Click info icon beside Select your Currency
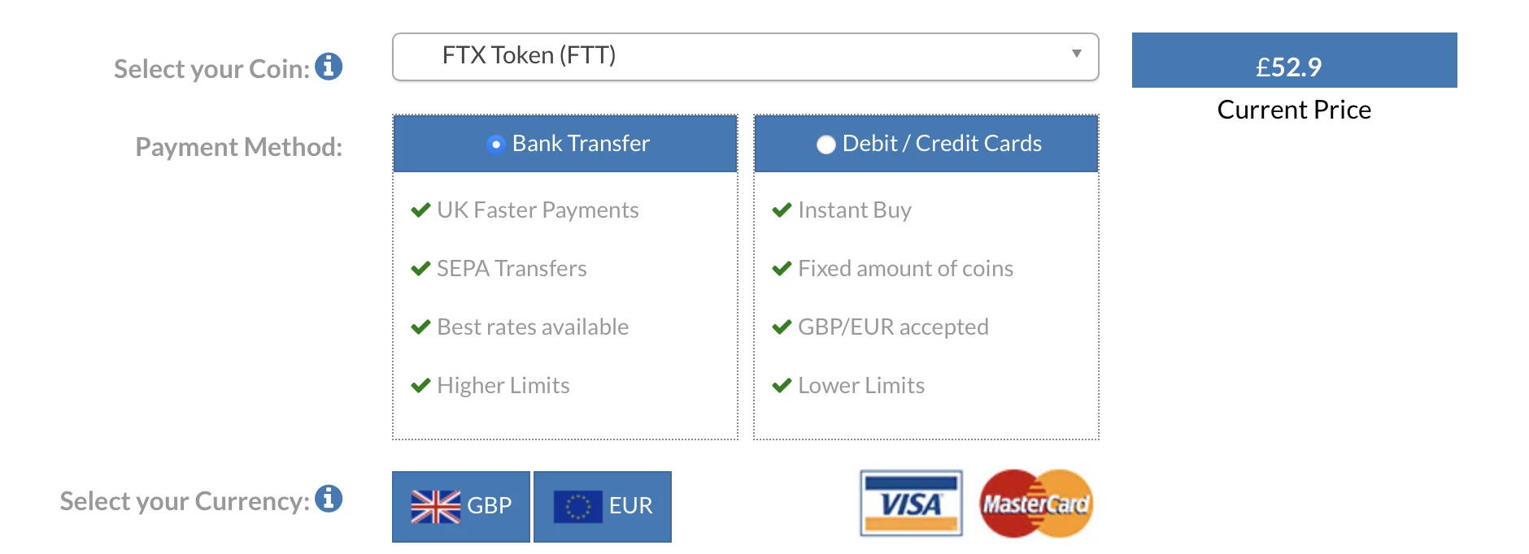 (x=329, y=499)
